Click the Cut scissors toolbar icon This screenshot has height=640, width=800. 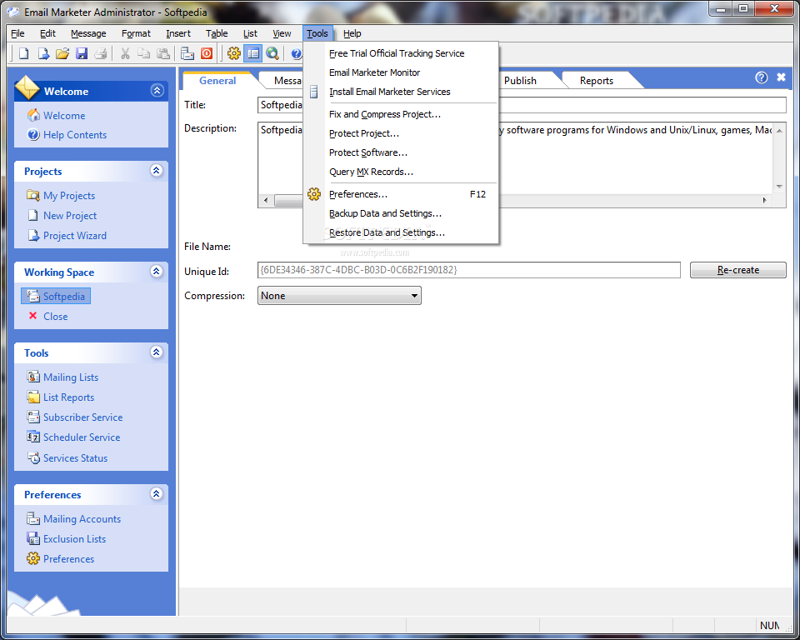125,53
